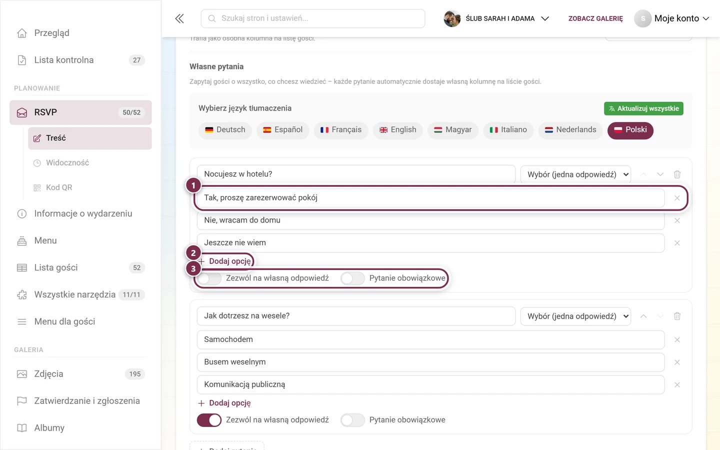Screen dimensions: 720x450
Task: Select Deutsch translation language
Action: 225,130
